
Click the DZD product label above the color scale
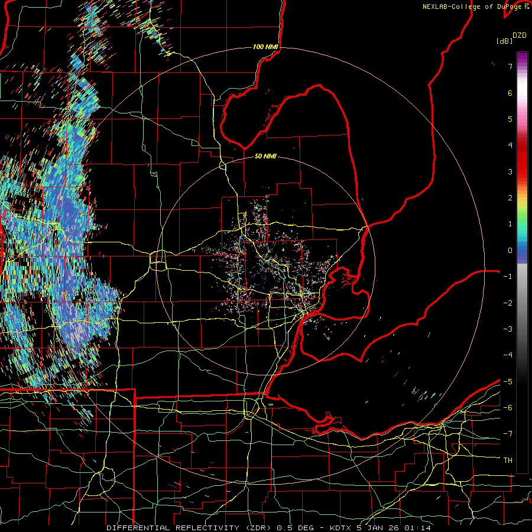pos(520,35)
